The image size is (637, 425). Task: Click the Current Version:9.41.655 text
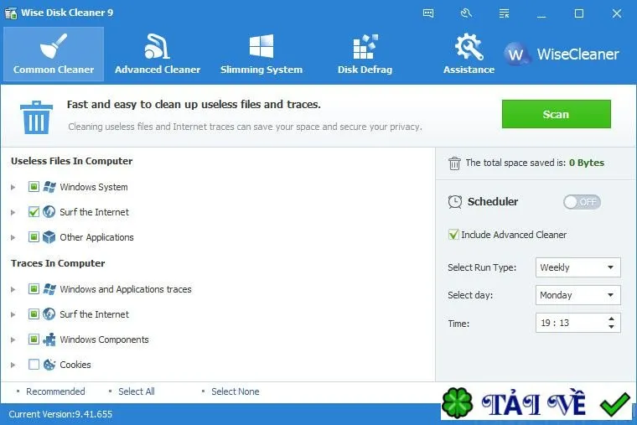[x=60, y=414]
